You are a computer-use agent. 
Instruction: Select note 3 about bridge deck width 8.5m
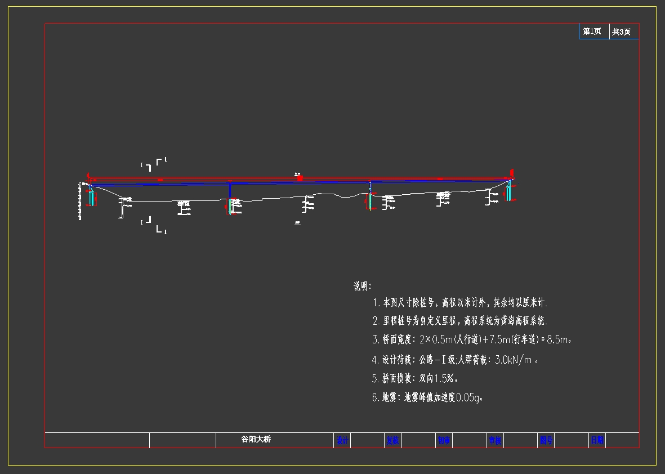(x=473, y=339)
